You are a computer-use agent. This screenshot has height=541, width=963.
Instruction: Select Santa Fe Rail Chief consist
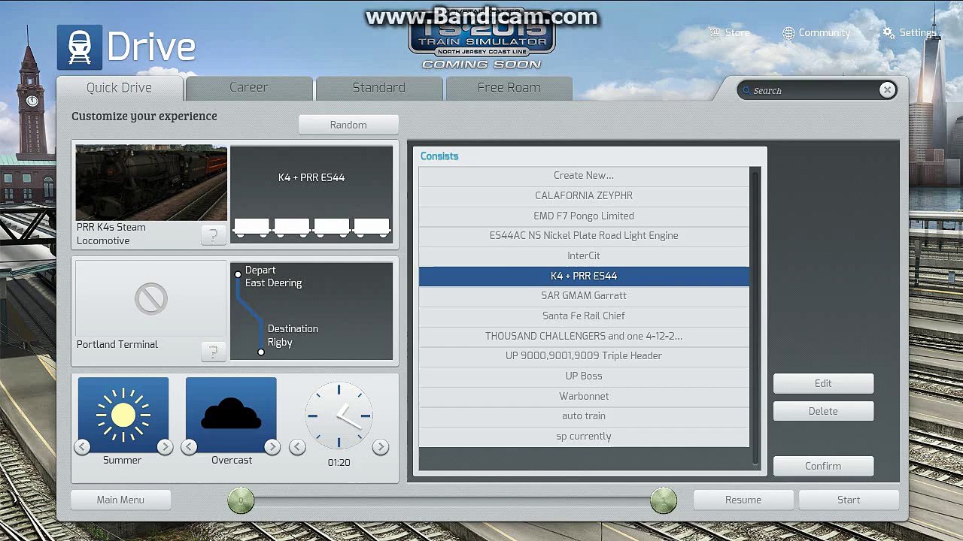584,316
